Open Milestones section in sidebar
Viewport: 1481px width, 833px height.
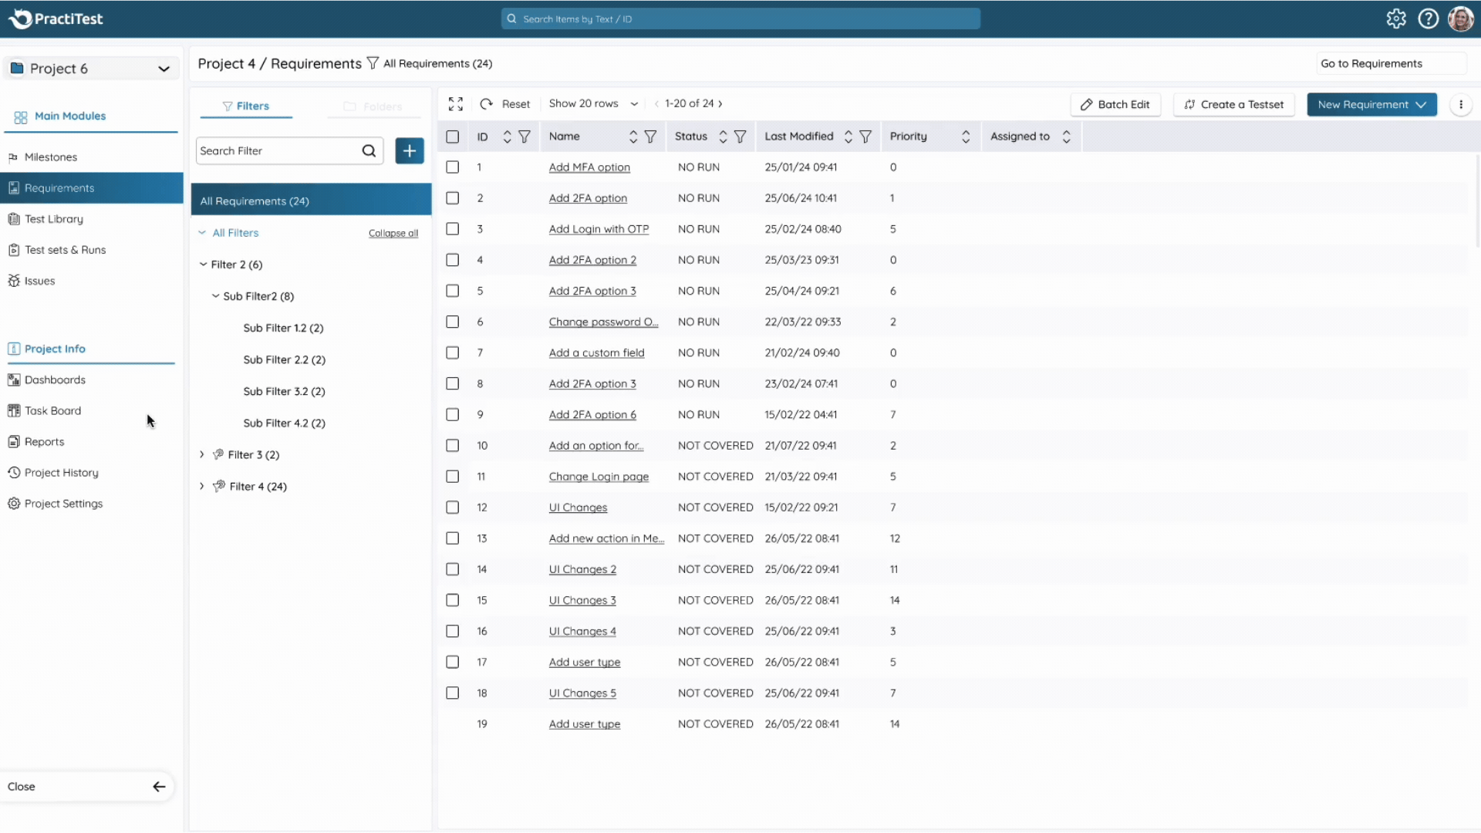click(50, 156)
